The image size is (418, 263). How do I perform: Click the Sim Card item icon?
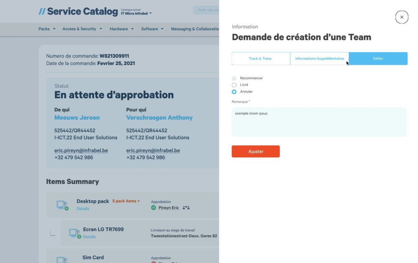click(62, 260)
